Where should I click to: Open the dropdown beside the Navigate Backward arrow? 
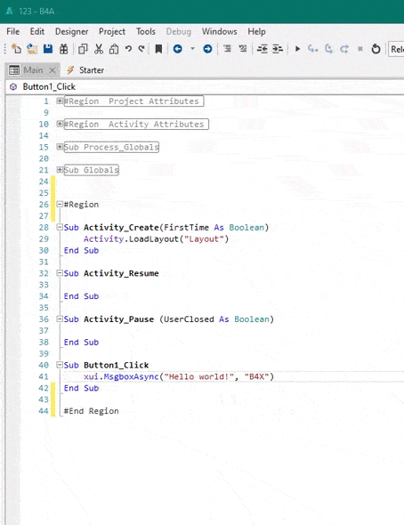click(x=192, y=49)
